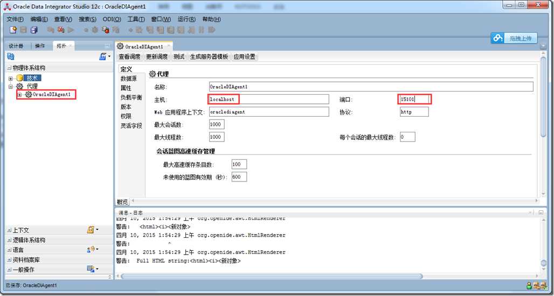Click the unused blueprint lifetime 600 field
This screenshot has width=554, height=296.
[x=239, y=177]
